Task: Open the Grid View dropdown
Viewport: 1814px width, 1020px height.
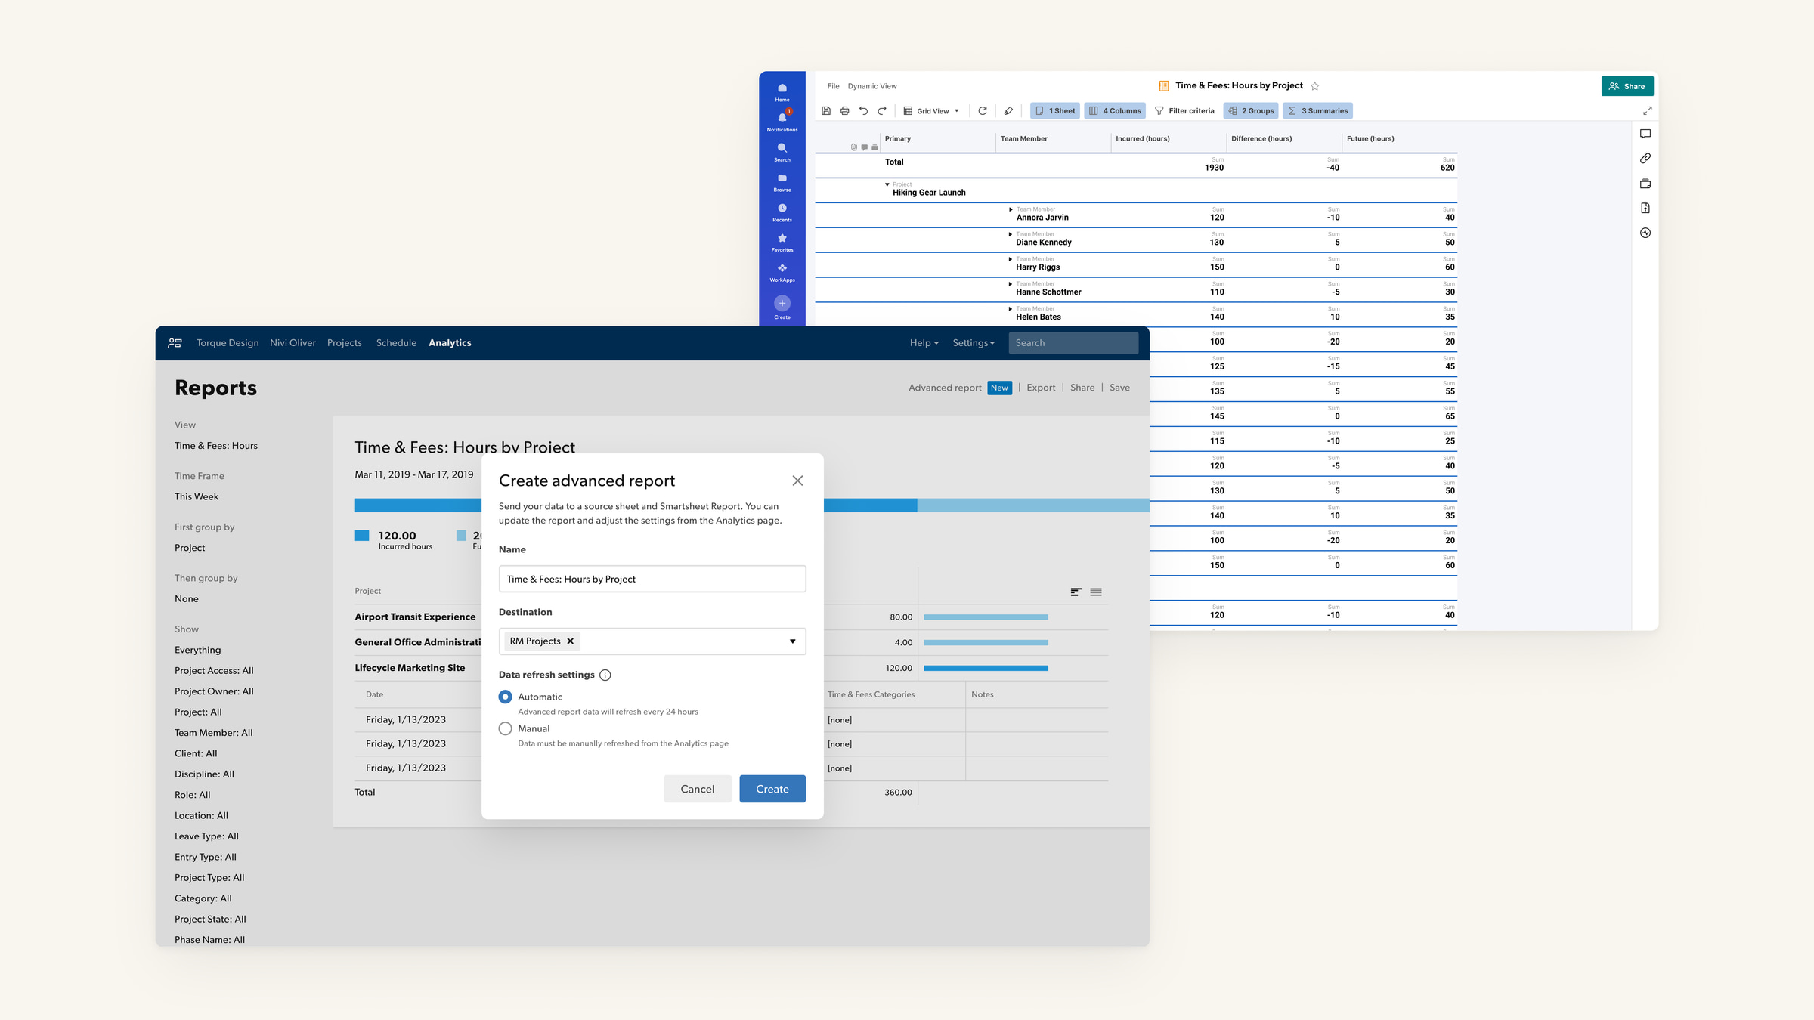Action: coord(931,111)
